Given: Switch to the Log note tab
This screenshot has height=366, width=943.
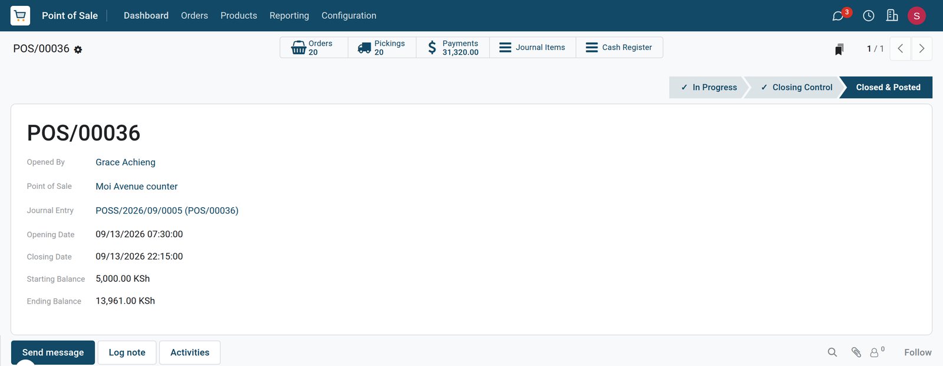Looking at the screenshot, I should (x=127, y=352).
